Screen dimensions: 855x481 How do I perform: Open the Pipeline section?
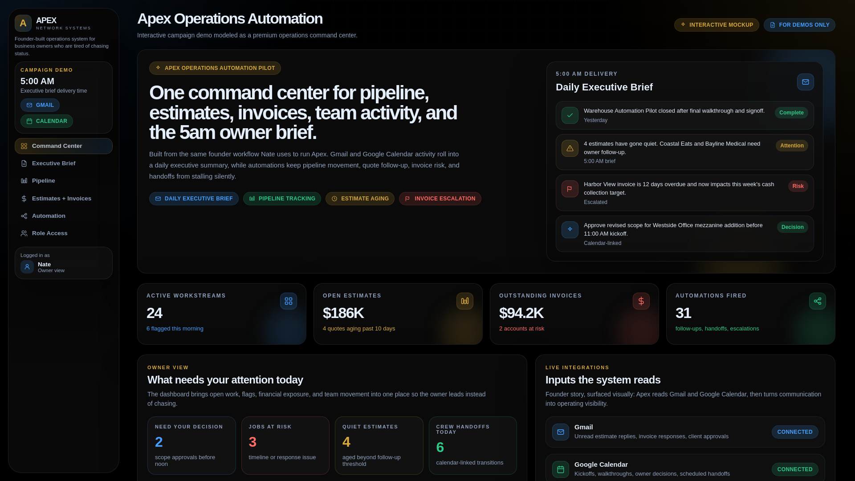[64, 181]
